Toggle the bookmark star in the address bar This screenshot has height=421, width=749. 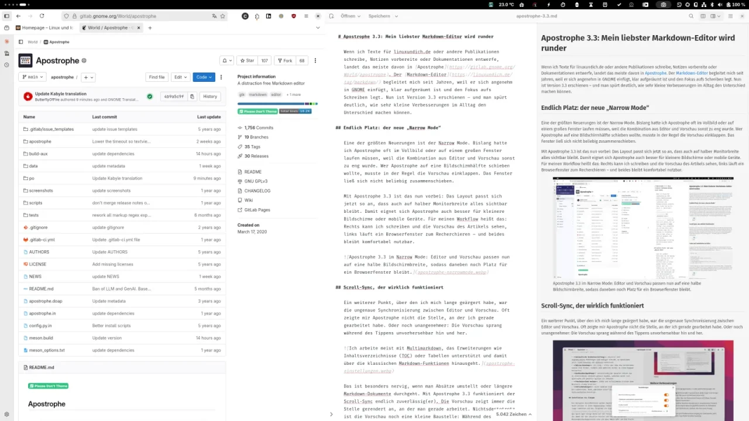pos(222,16)
